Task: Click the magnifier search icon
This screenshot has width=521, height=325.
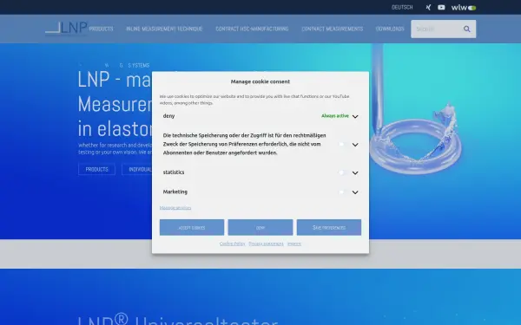Action: 467,29
